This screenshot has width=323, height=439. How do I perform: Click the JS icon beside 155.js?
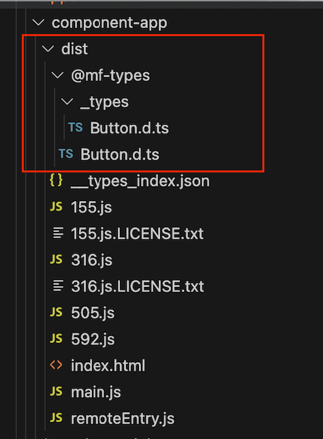pyautogui.click(x=56, y=207)
